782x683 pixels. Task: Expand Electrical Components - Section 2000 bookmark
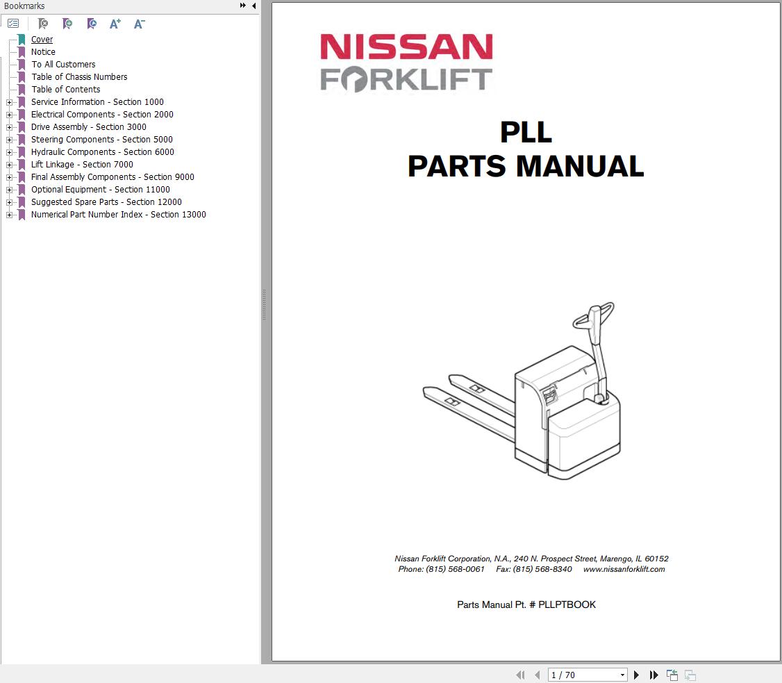[x=9, y=115]
